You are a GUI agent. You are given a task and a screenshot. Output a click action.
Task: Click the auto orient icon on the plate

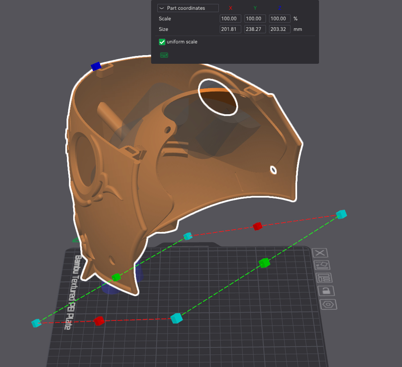tap(323, 265)
